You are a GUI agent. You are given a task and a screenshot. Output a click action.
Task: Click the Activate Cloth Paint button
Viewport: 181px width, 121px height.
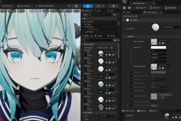[45, 6]
